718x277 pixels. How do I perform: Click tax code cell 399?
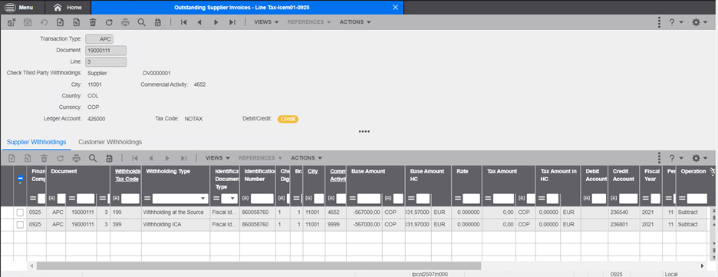pos(125,225)
